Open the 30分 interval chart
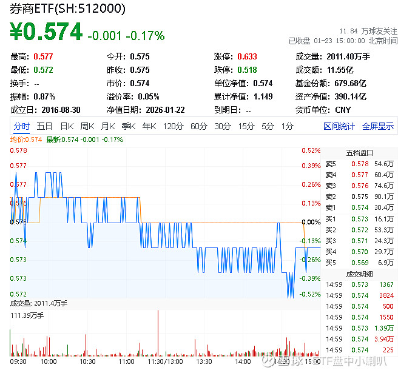This screenshot has height=373, width=398. 222,126
